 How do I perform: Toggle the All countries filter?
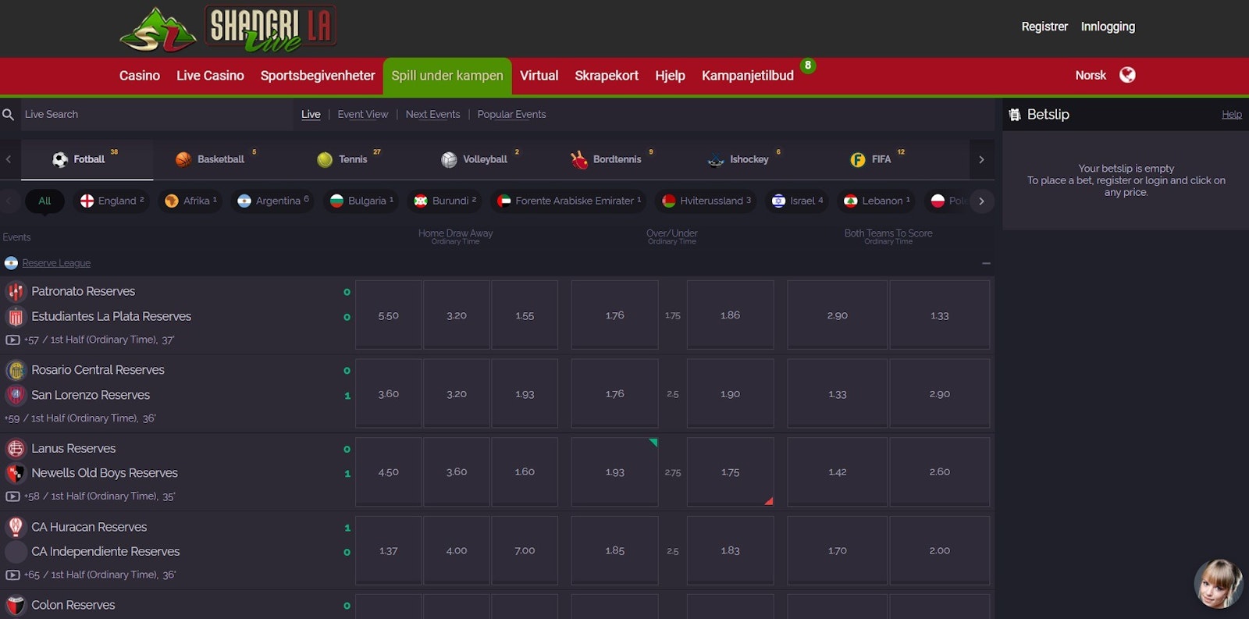[x=44, y=201]
